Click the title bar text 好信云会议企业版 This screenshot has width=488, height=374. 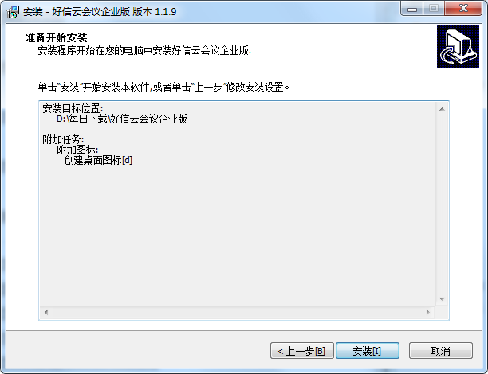tap(91, 12)
